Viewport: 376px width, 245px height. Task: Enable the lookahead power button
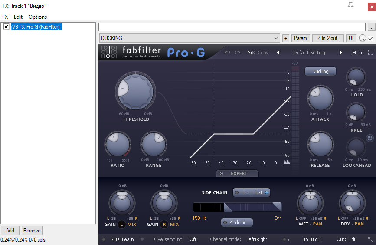[370, 138]
